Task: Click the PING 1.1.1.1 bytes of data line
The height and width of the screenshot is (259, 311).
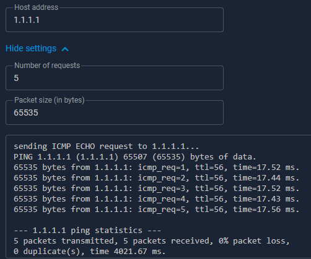Action: tap(135, 157)
